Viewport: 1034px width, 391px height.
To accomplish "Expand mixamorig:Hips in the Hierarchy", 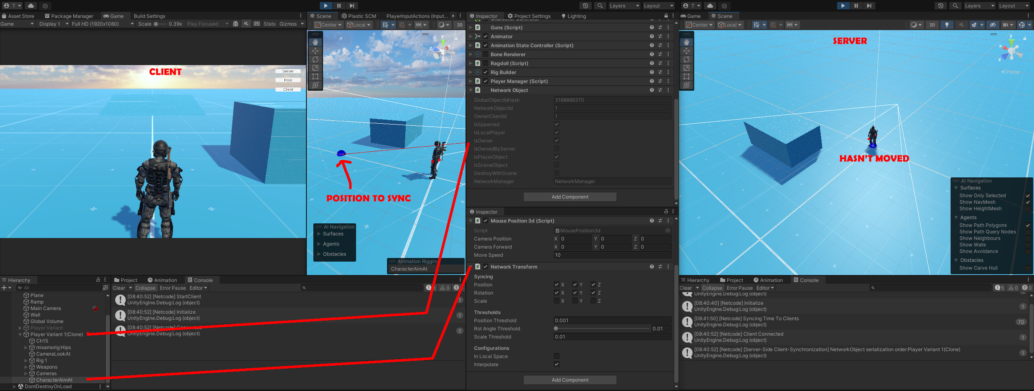I will tap(26, 347).
